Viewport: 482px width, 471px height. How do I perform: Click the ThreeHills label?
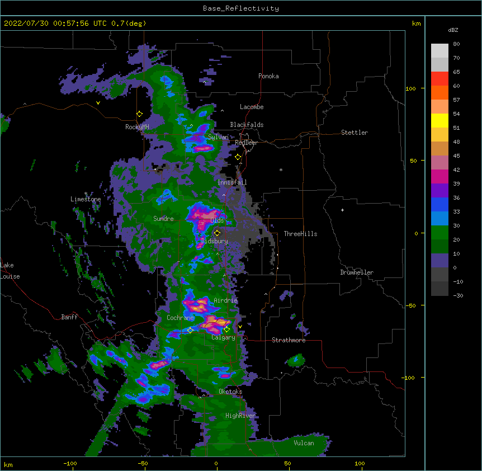point(300,234)
